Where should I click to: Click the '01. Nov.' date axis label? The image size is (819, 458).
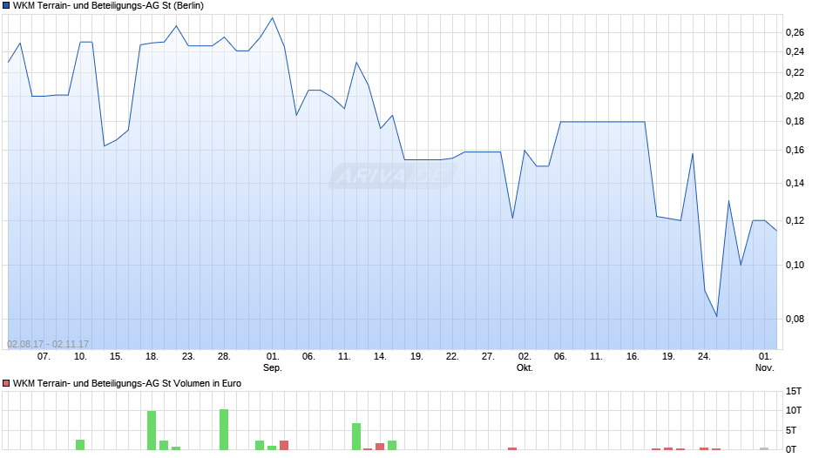[x=765, y=362]
